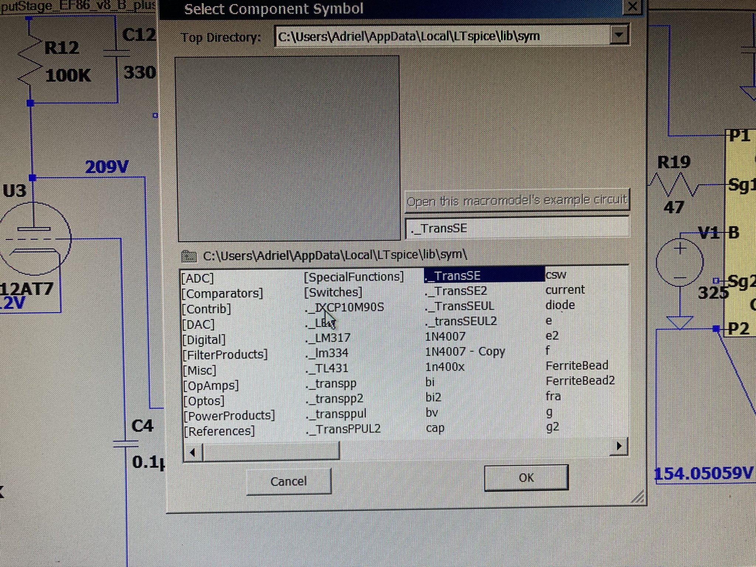
Task: Select the ._IXCP10M90S symbol
Action: [345, 307]
